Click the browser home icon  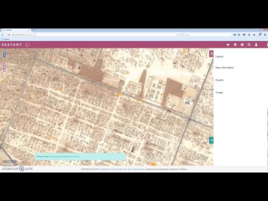pyautogui.click(x=254, y=35)
